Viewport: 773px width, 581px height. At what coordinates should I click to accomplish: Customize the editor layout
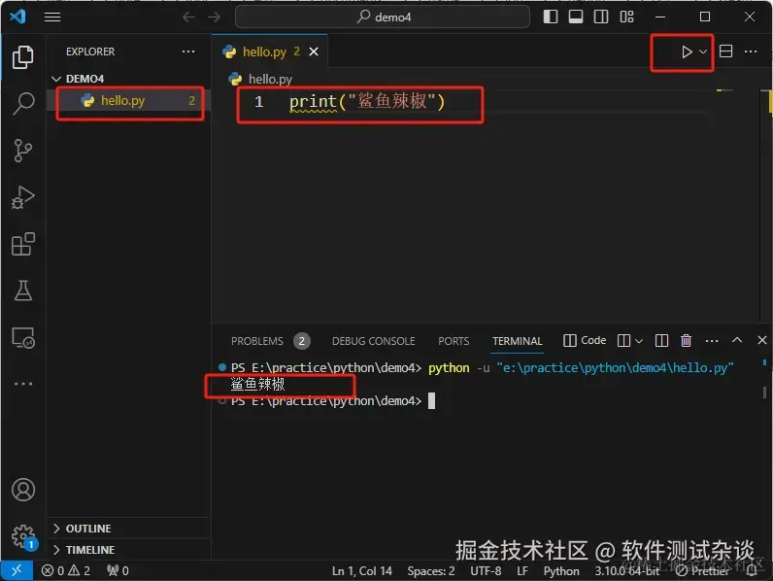pos(626,17)
